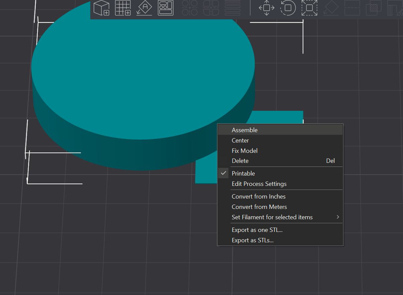Click the Mesh boolean icon
The height and width of the screenshot is (295, 403).
pyautogui.click(x=374, y=8)
